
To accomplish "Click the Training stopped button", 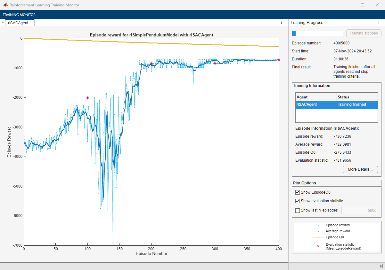I will click(x=364, y=33).
